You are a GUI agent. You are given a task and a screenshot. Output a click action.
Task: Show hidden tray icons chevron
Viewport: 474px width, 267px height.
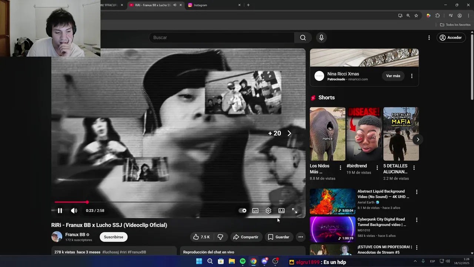(415, 261)
